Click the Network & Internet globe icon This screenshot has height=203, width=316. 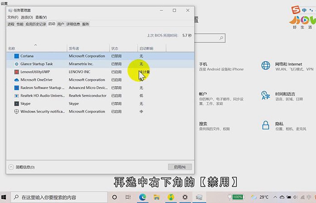(266, 66)
